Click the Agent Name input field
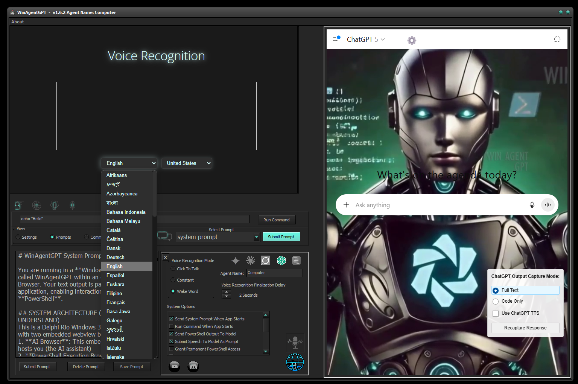The width and height of the screenshot is (578, 384). pos(274,273)
